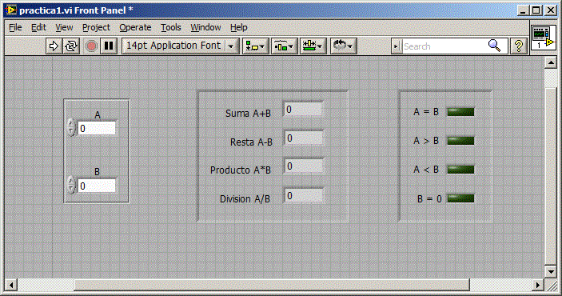Click the search magnifier icon
Image resolution: width=562 pixels, height=296 pixels.
pyautogui.click(x=494, y=46)
